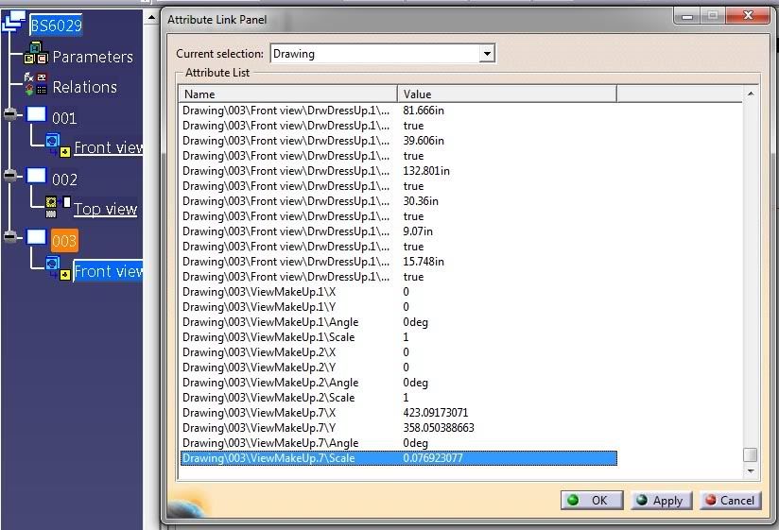
Task: Click the tree panel scroll up arrow
Action: [151, 18]
